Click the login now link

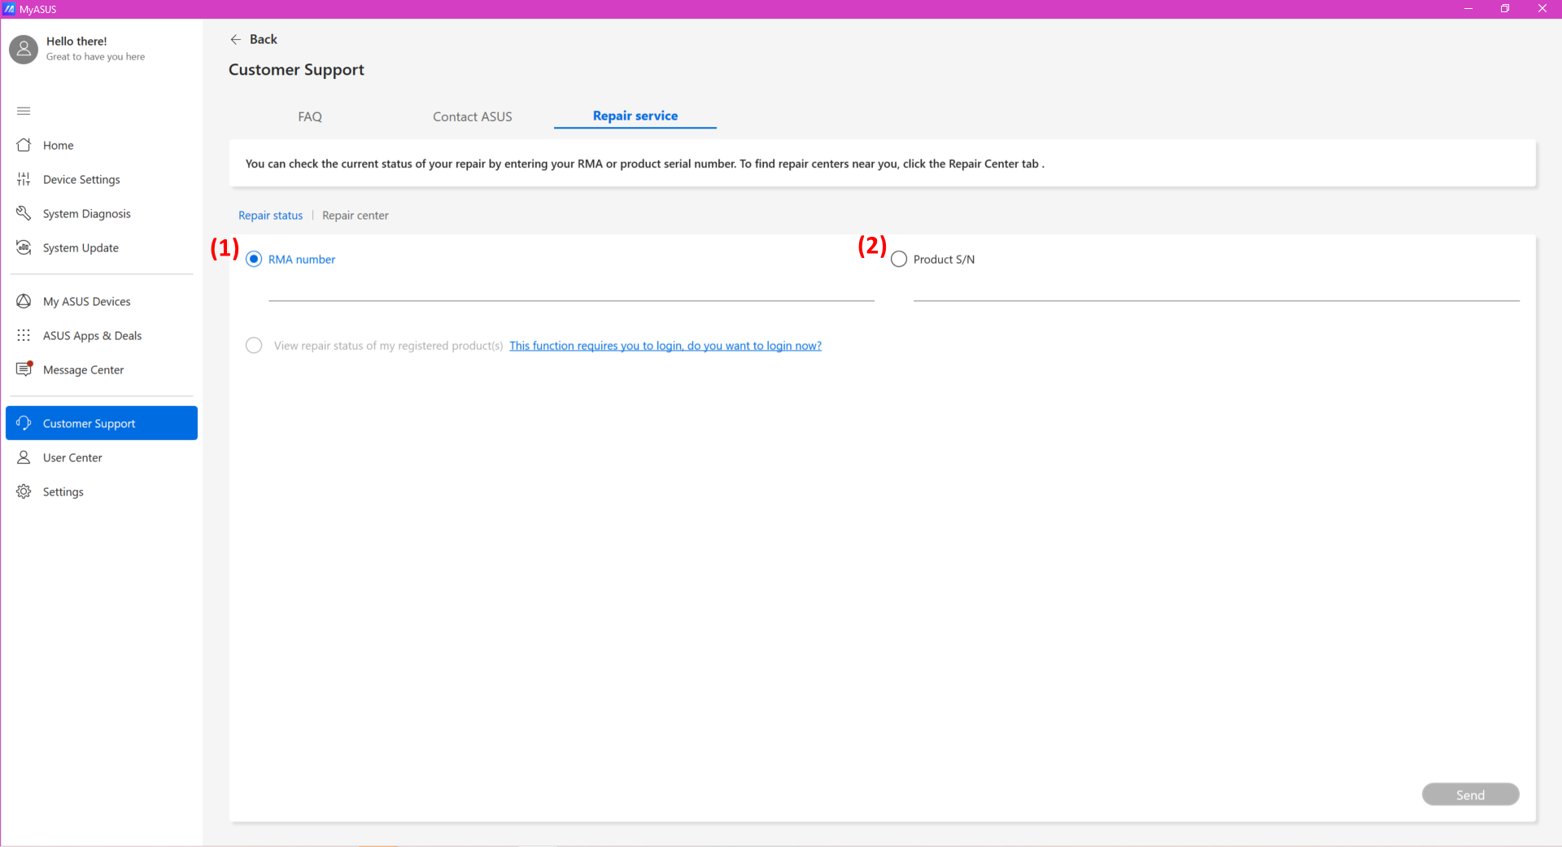click(665, 345)
